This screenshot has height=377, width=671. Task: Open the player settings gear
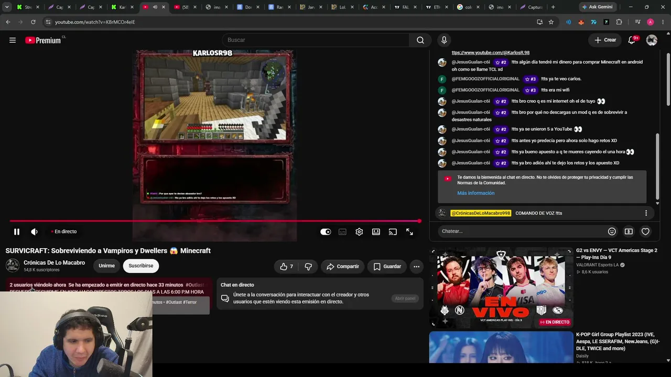point(359,231)
